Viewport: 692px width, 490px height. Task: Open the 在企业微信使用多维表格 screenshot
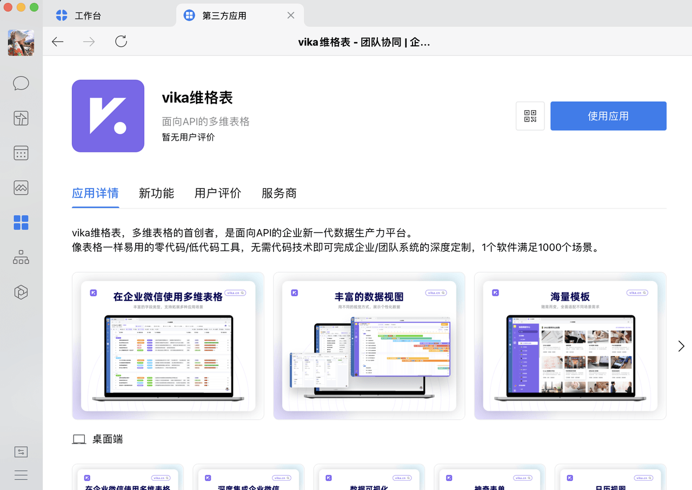coord(168,346)
